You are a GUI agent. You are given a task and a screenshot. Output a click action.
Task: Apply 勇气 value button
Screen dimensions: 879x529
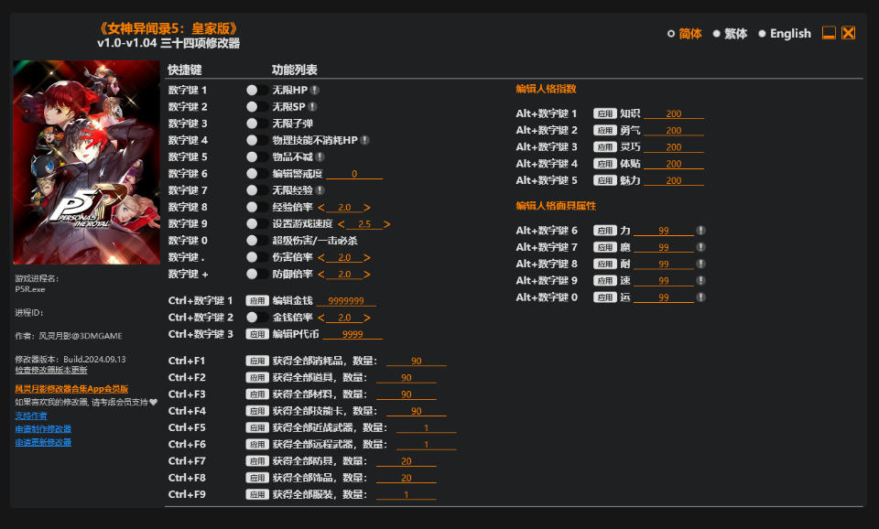coord(605,131)
